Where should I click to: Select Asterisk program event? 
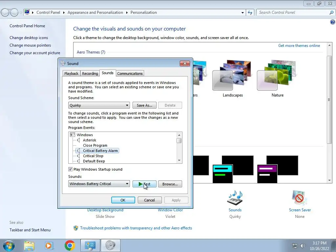click(90, 140)
